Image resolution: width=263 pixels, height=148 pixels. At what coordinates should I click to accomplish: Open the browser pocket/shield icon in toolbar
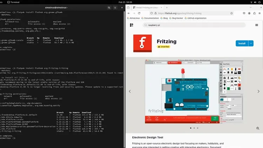tap(244, 13)
